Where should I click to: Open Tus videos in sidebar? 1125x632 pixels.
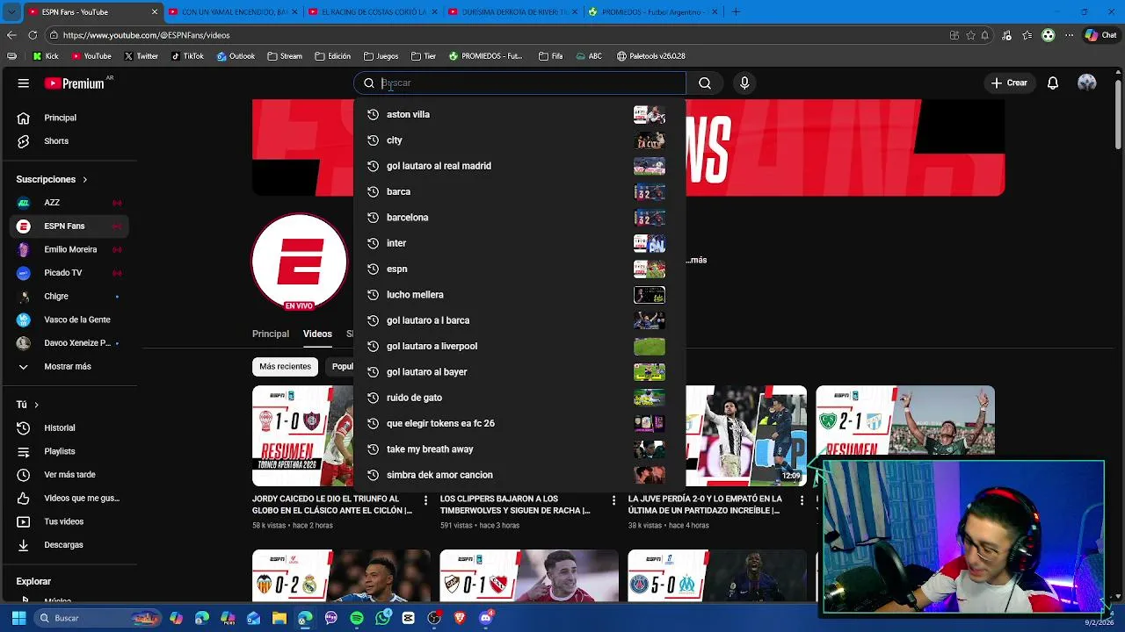69,521
